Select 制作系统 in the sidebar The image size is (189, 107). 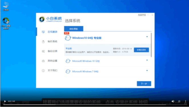[52, 41]
